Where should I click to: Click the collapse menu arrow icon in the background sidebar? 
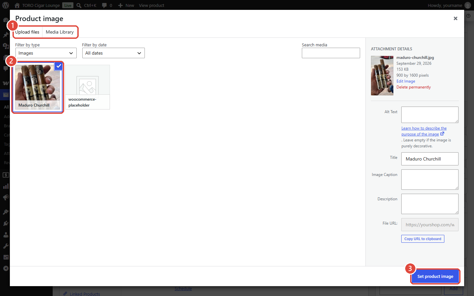coord(6,268)
